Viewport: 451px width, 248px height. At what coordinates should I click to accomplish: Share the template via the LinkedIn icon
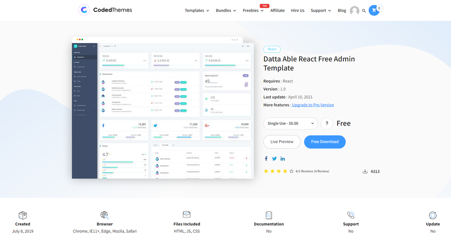[282, 158]
